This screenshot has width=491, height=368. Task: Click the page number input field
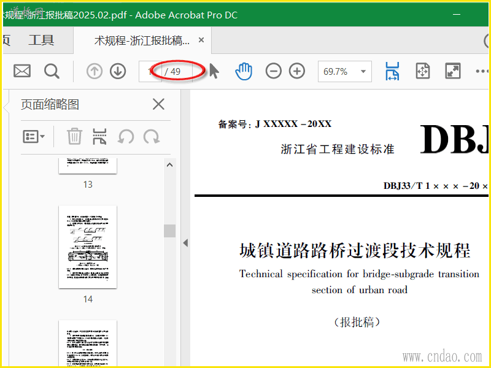(x=150, y=71)
